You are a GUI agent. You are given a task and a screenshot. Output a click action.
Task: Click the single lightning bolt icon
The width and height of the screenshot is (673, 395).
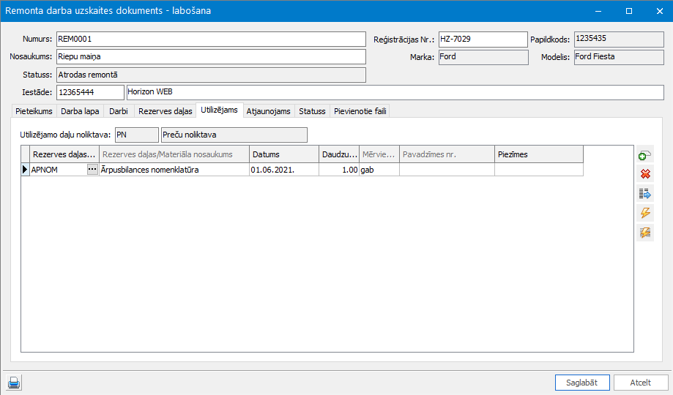(644, 213)
